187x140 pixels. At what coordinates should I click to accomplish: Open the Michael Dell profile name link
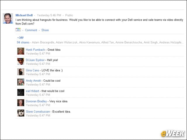click(24, 15)
